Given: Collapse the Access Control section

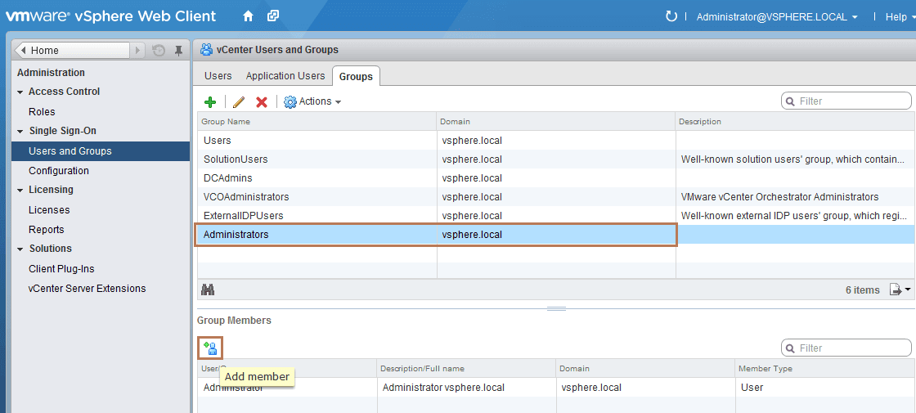Looking at the screenshot, I should click(x=20, y=92).
